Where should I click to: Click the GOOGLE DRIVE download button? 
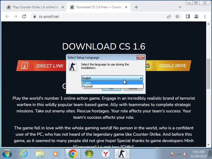169,65
